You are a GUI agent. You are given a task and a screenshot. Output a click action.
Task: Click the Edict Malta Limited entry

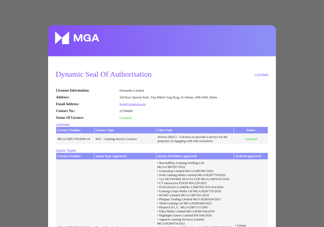coord(186,211)
